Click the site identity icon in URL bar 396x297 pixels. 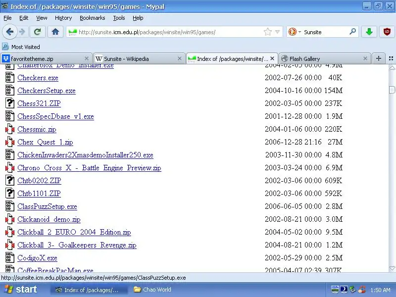73,32
